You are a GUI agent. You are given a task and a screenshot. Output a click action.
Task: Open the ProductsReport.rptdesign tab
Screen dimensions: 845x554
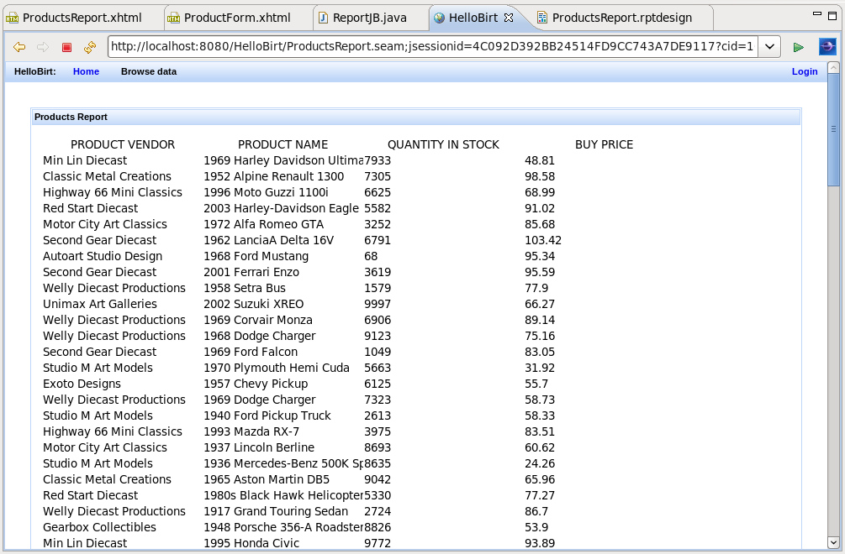[x=622, y=18]
